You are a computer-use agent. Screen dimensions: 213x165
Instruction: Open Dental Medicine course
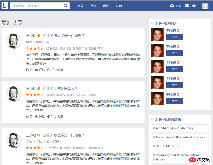179,146
